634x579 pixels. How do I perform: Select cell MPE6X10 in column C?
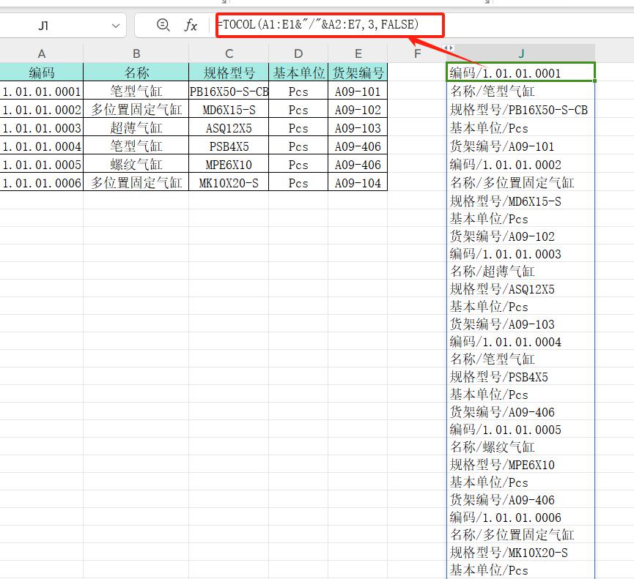click(229, 165)
